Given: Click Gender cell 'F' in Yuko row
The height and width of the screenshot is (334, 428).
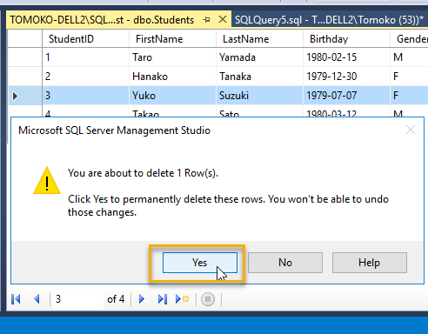Looking at the screenshot, I should (x=409, y=96).
